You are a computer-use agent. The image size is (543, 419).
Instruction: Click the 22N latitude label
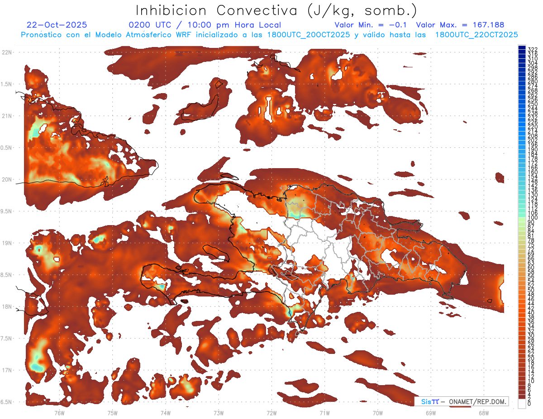(x=6, y=52)
